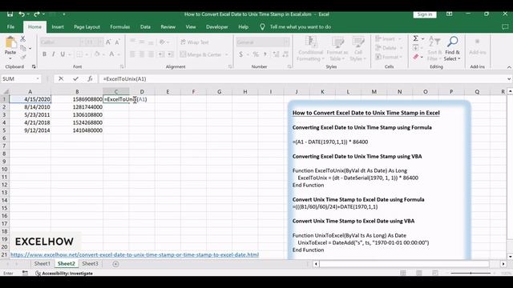The image size is (513, 288).
Task: Click the Sign in button
Action: (x=425, y=14)
